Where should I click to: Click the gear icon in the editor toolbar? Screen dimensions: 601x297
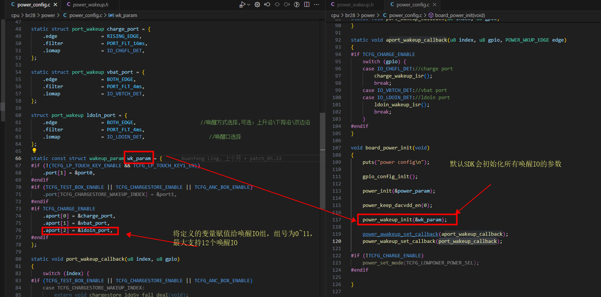[257, 5]
